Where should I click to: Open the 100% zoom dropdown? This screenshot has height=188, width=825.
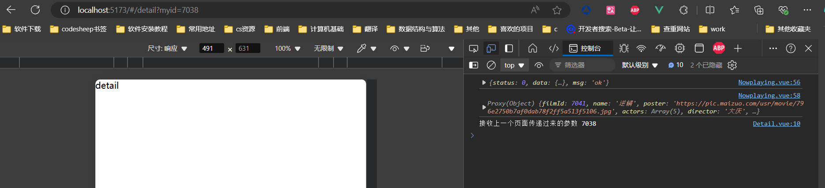click(287, 48)
